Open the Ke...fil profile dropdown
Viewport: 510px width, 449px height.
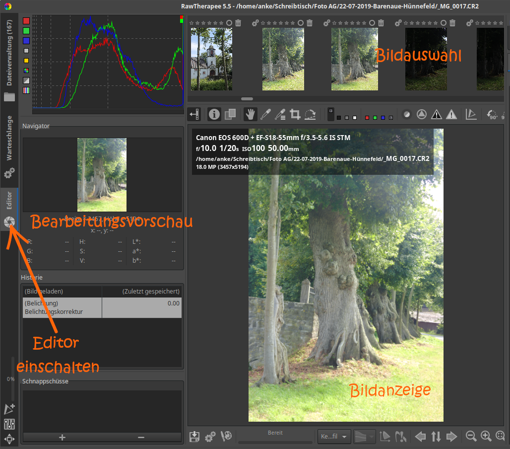[335, 437]
